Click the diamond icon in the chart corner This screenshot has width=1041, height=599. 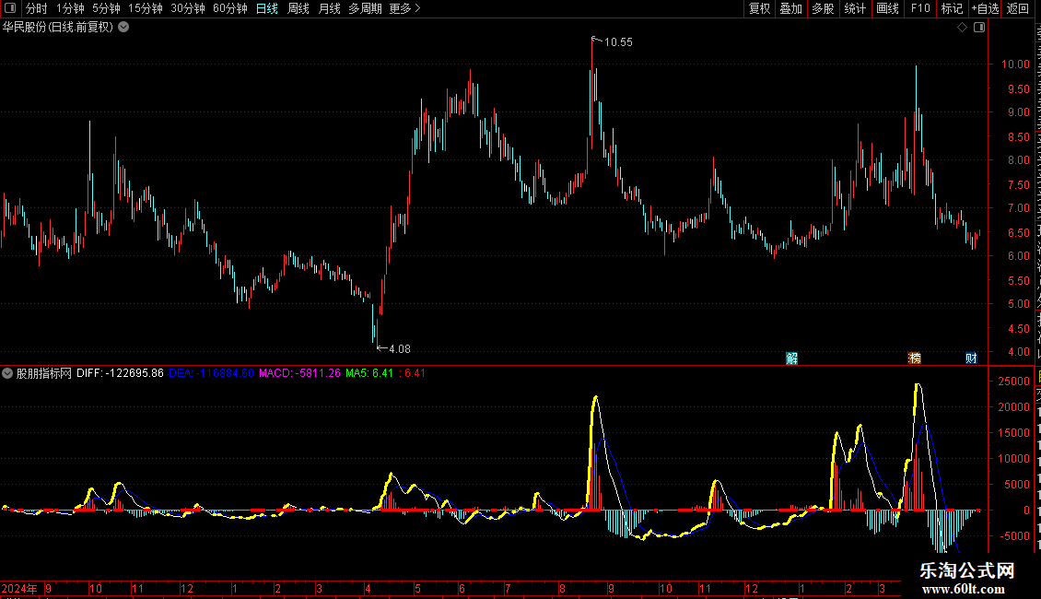point(962,28)
